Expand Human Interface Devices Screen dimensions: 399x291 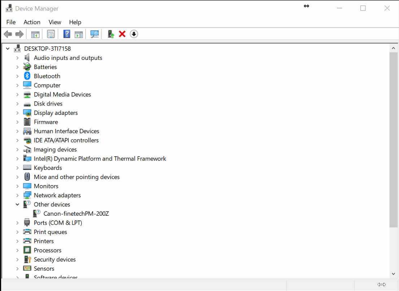17,131
